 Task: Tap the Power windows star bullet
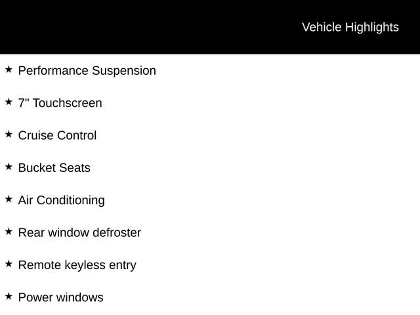[x=9, y=296]
